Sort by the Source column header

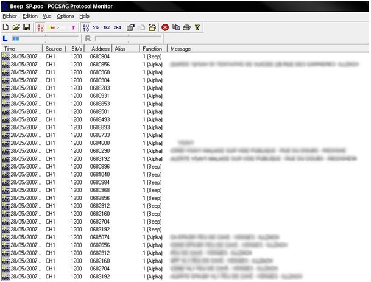(54, 49)
